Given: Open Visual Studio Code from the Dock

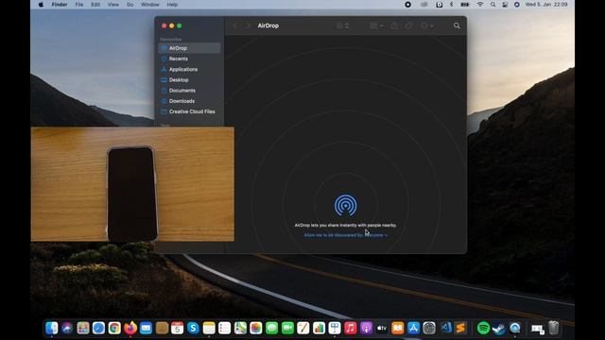Looking at the screenshot, I should click(446, 328).
